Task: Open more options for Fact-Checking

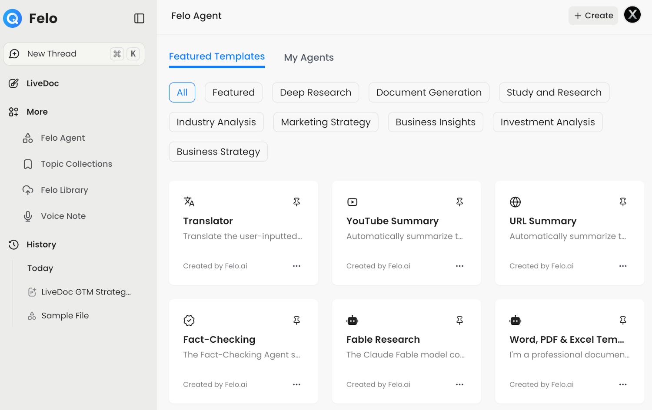Action: tap(297, 384)
